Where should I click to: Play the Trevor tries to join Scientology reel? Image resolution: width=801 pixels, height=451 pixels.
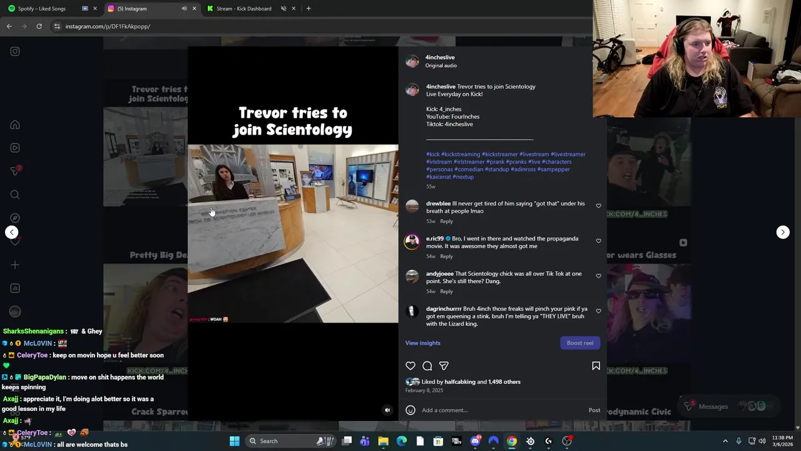point(293,234)
